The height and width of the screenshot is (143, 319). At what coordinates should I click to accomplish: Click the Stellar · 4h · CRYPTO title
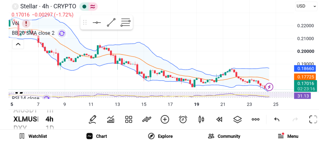coord(48,6)
